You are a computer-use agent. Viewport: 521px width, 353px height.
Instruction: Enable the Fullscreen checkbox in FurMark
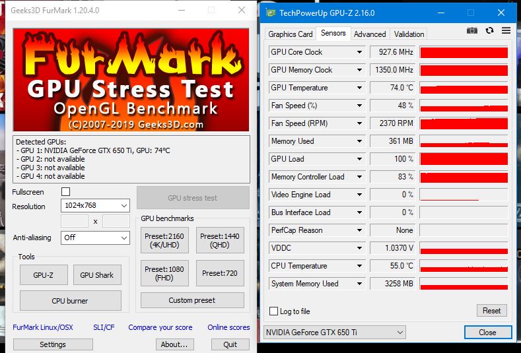click(65, 192)
